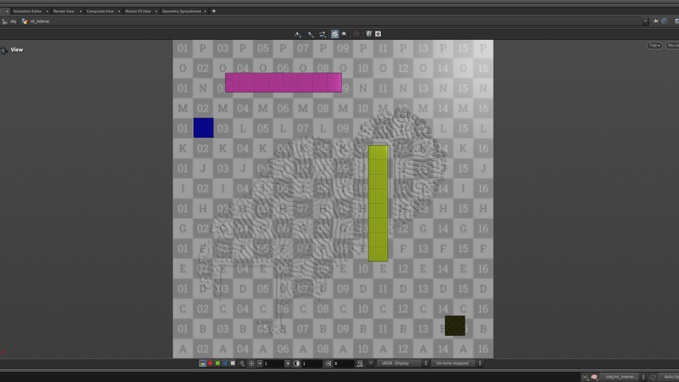Screen dimensions: 679x382
Task: Click the brightness sun icon
Action: (x=252, y=363)
